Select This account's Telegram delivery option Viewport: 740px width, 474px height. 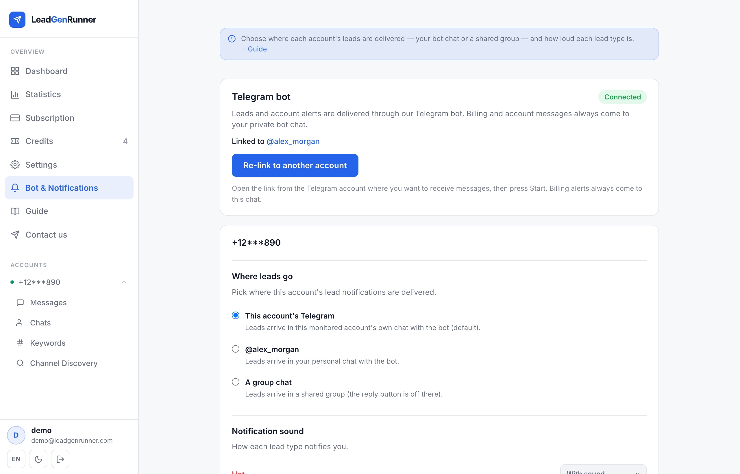[236, 316]
